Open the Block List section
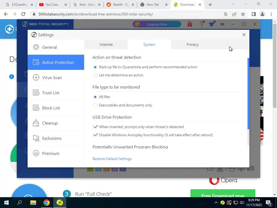 click(x=56, y=108)
